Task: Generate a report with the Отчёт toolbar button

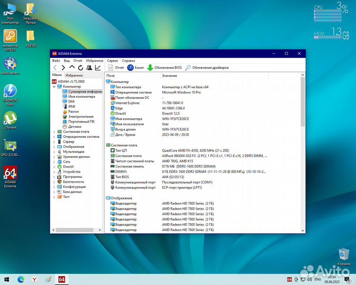Action: tap(116, 68)
